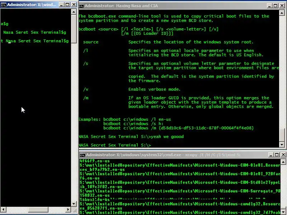
Task: Click the GUID {d58d10c6-df53...} example text
Action: (x=206, y=128)
